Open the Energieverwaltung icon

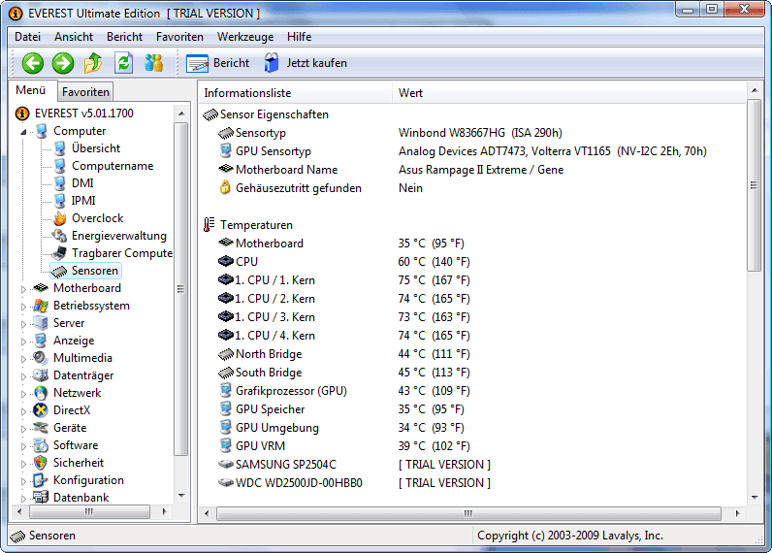(60, 236)
